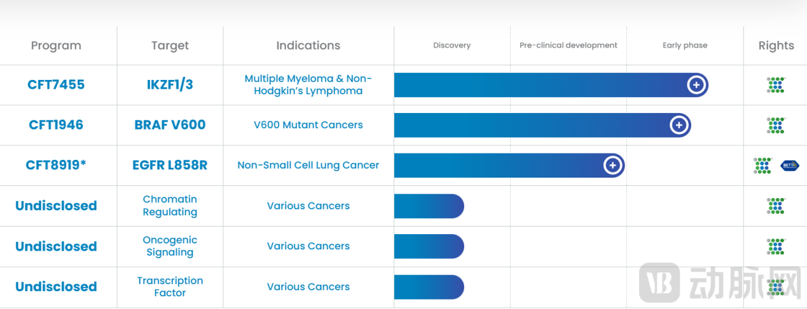Screen dimensions: 807x309
Task: Click the Pre-clinical development header
Action: 568,46
